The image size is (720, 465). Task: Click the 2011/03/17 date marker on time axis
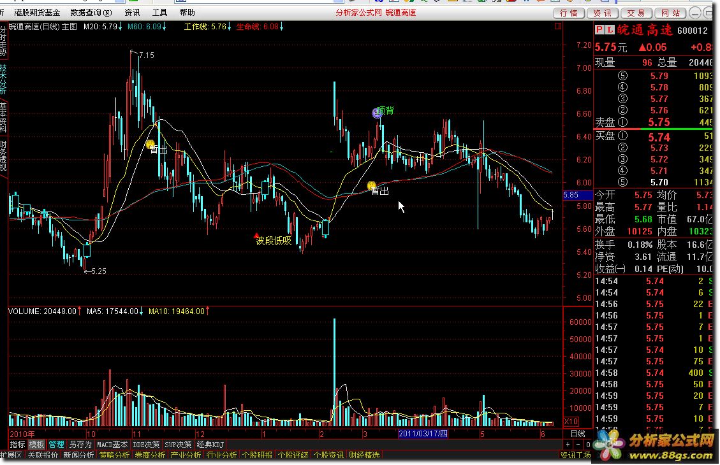click(422, 434)
